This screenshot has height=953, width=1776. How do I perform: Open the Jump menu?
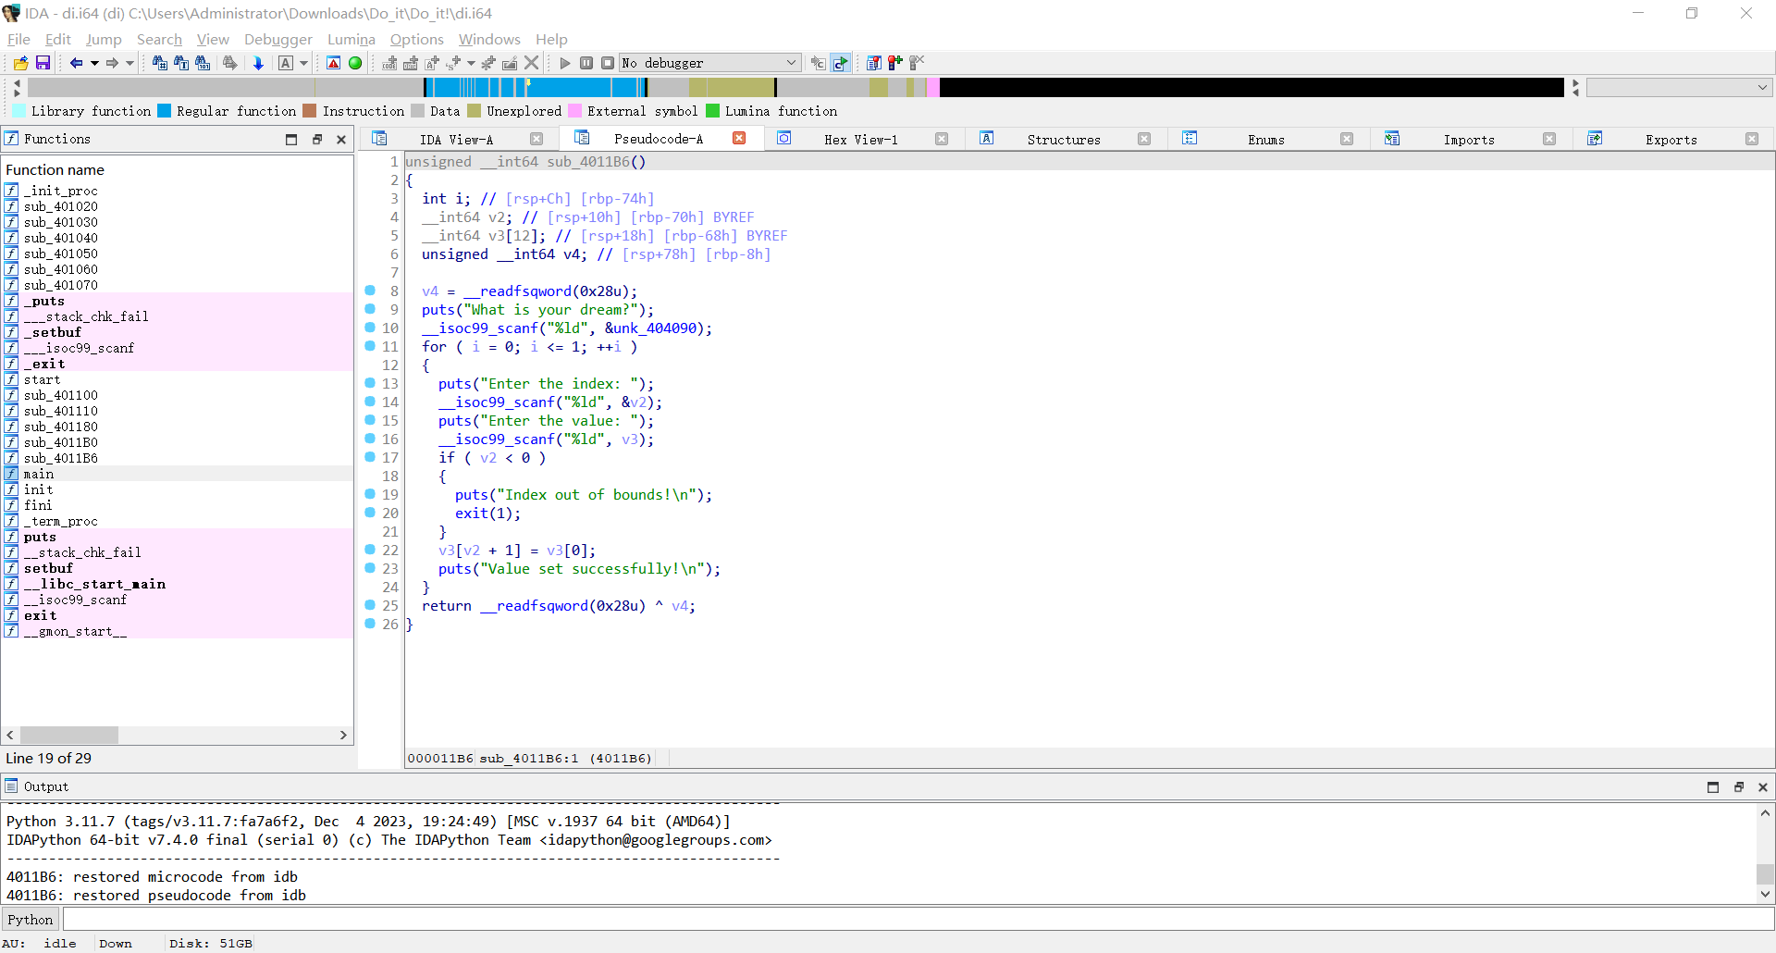[x=104, y=39]
